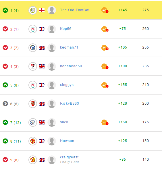Open bonehead50 avatar placeholder
Image resolution: width=162 pixels, height=169 pixels.
tap(52, 66)
